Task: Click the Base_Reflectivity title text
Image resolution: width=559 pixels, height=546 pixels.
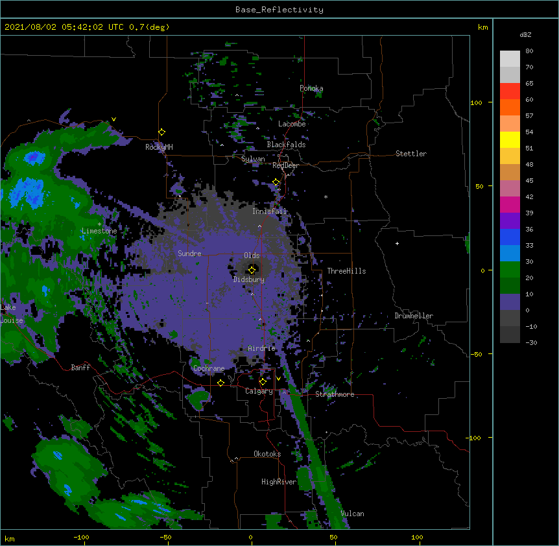Action: (279, 10)
